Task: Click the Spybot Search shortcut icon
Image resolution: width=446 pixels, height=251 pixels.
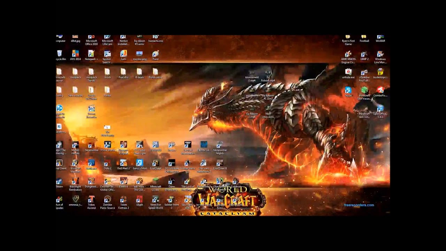Action: pos(107,57)
